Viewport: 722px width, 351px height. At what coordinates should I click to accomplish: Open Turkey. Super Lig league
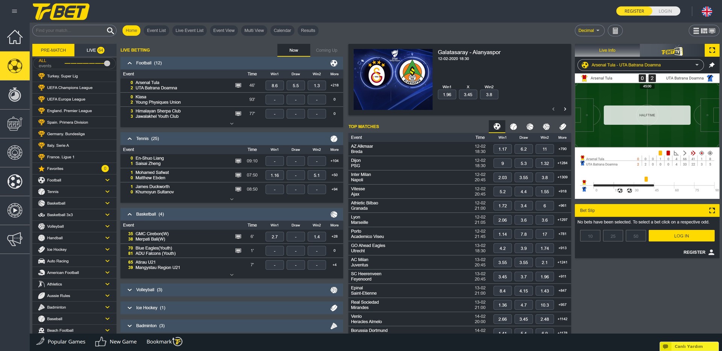(x=74, y=76)
